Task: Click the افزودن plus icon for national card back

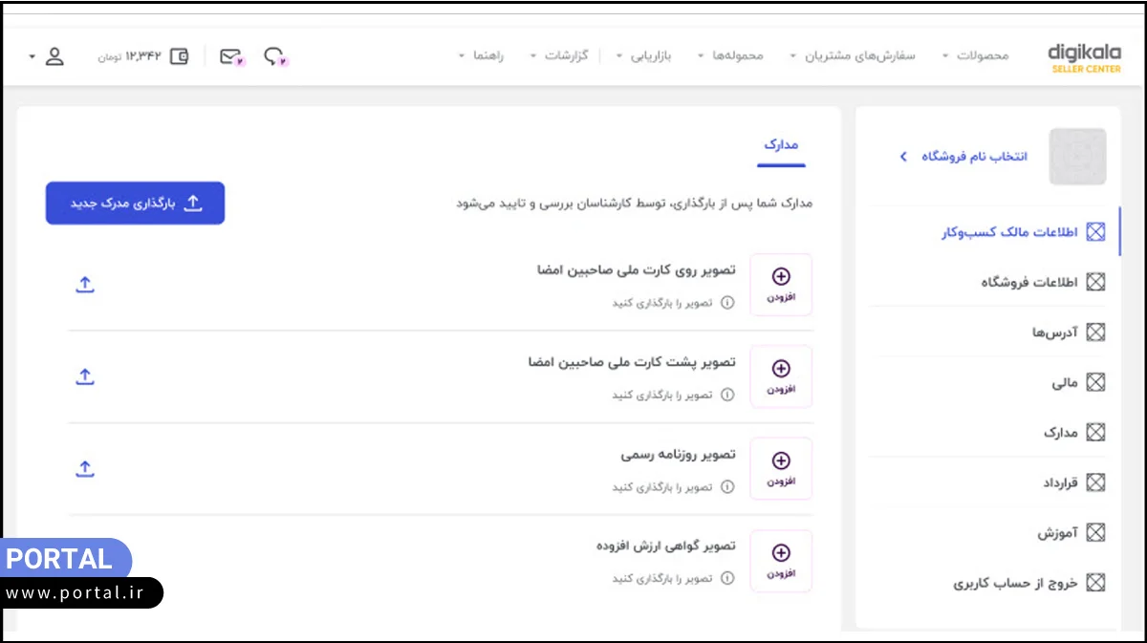Action: click(x=781, y=368)
